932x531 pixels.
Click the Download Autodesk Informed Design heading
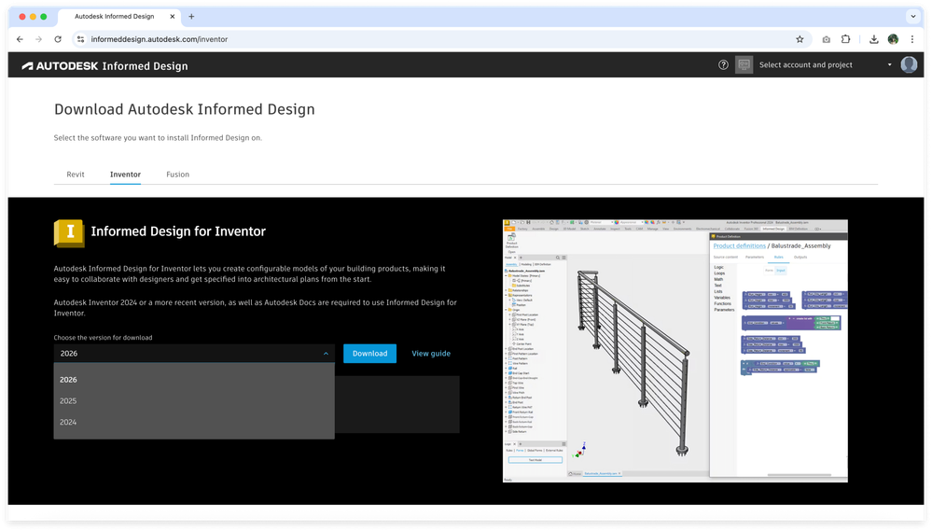pos(185,109)
